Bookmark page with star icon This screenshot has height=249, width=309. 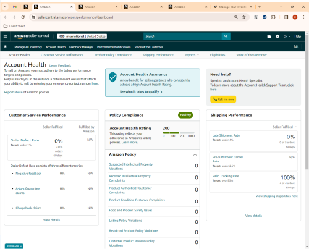[x=244, y=17]
